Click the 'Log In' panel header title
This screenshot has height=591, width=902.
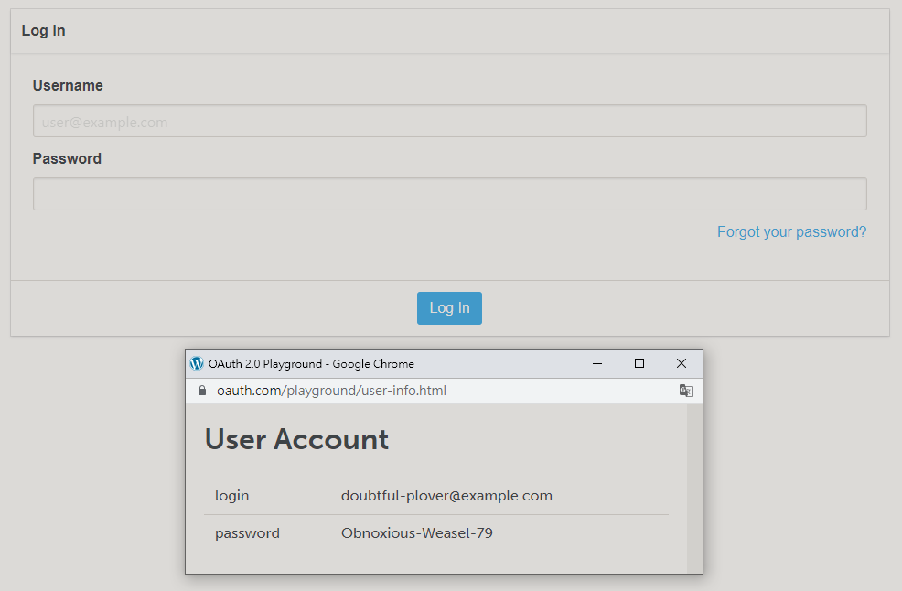tap(44, 31)
